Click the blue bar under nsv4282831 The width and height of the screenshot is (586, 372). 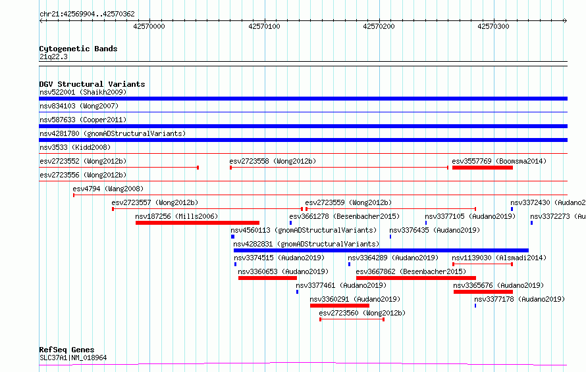coord(381,250)
